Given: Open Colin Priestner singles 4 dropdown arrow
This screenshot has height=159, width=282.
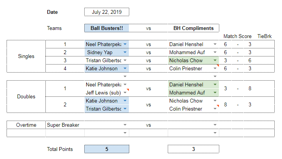Looking at the screenshot, I should [215, 68].
